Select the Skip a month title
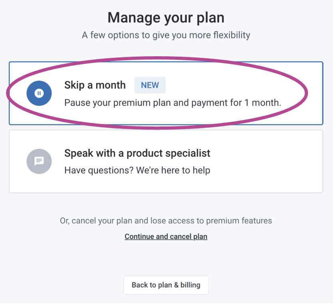 click(95, 85)
